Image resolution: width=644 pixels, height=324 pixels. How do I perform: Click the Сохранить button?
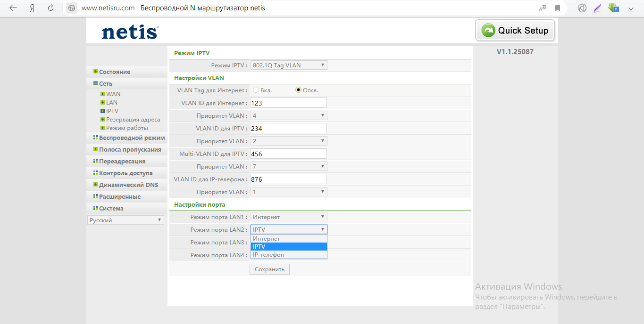coord(269,269)
